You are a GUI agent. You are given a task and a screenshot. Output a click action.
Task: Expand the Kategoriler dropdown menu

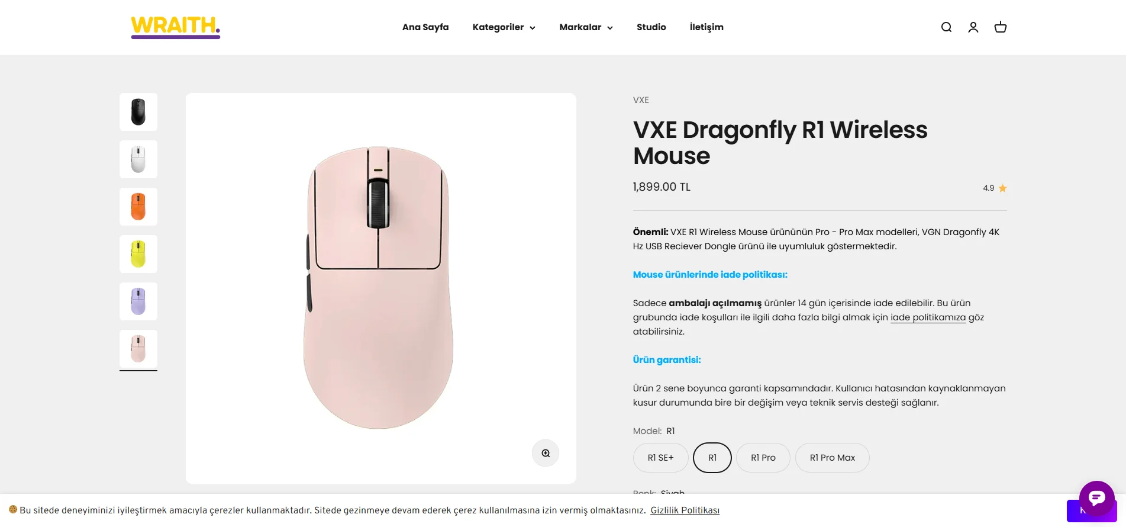click(x=504, y=27)
